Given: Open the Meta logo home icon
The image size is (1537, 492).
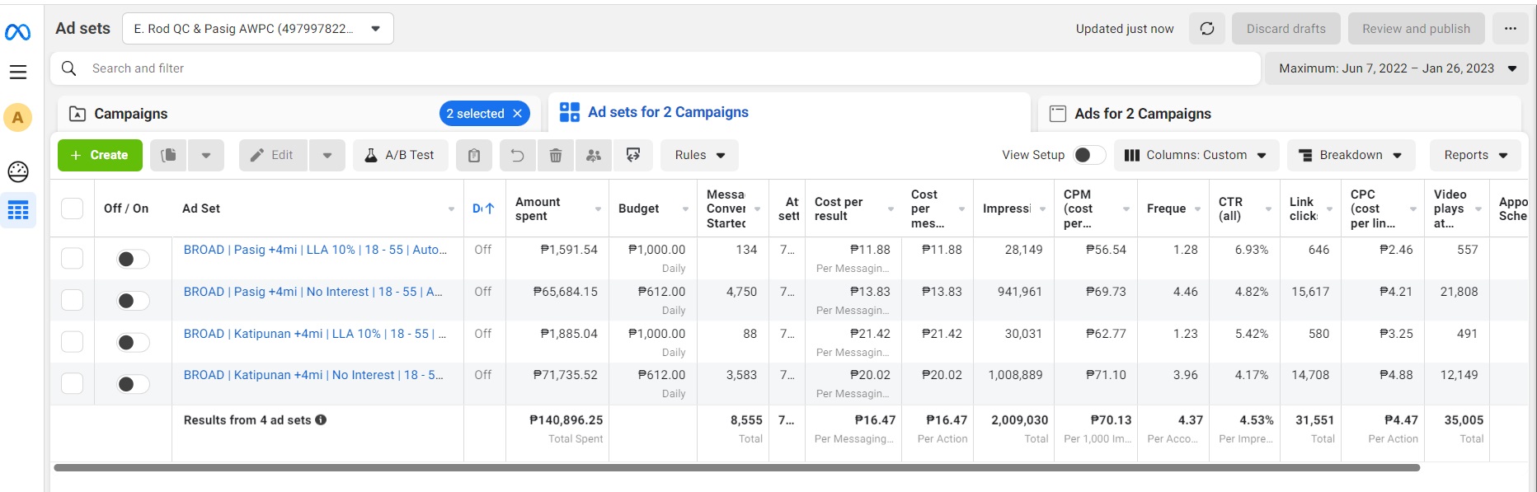Looking at the screenshot, I should [x=18, y=32].
